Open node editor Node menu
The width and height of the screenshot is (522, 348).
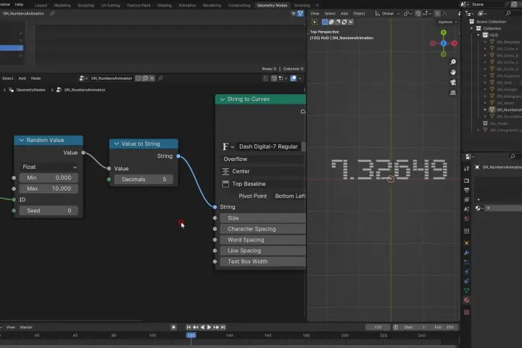pyautogui.click(x=36, y=78)
